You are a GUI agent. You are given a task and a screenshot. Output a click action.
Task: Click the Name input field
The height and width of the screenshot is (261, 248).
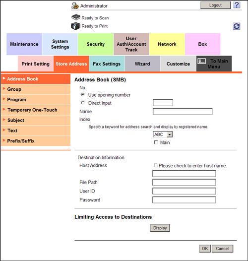tap(183, 112)
